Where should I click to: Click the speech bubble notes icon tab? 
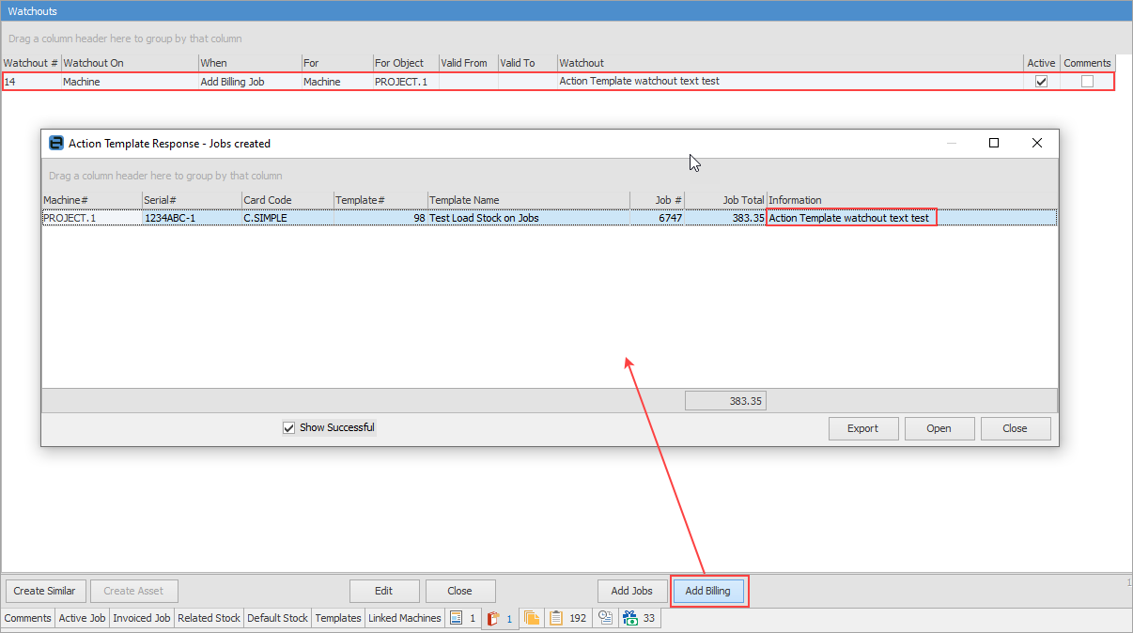[x=606, y=618]
